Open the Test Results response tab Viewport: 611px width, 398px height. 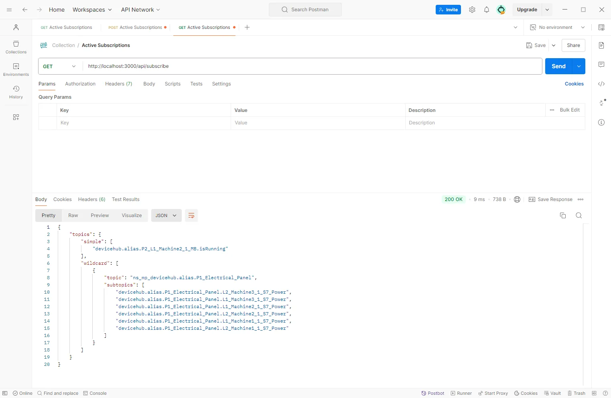126,199
